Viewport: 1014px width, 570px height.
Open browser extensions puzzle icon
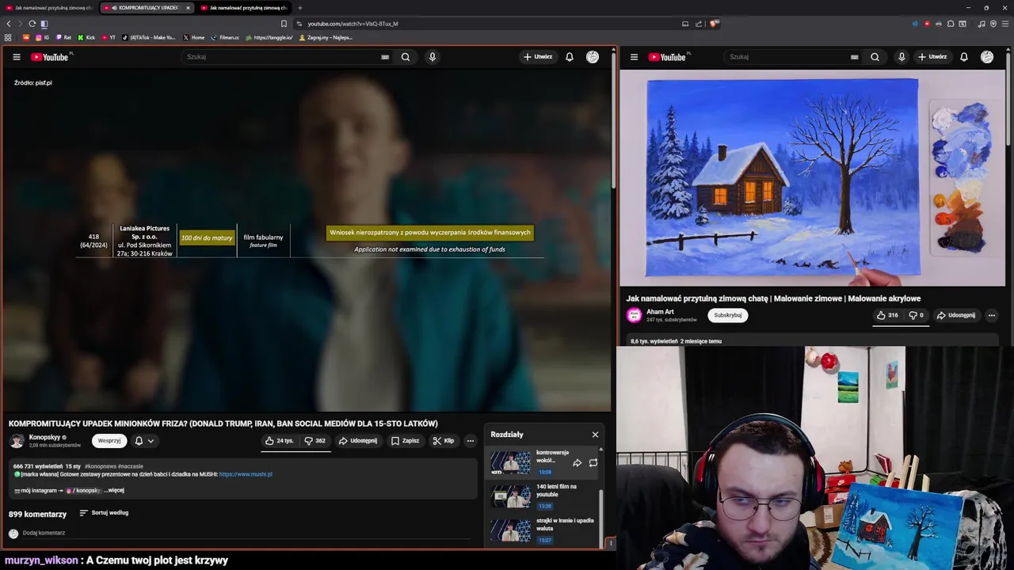951,24
